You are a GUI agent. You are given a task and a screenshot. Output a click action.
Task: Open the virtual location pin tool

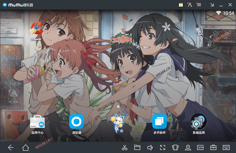(188, 148)
